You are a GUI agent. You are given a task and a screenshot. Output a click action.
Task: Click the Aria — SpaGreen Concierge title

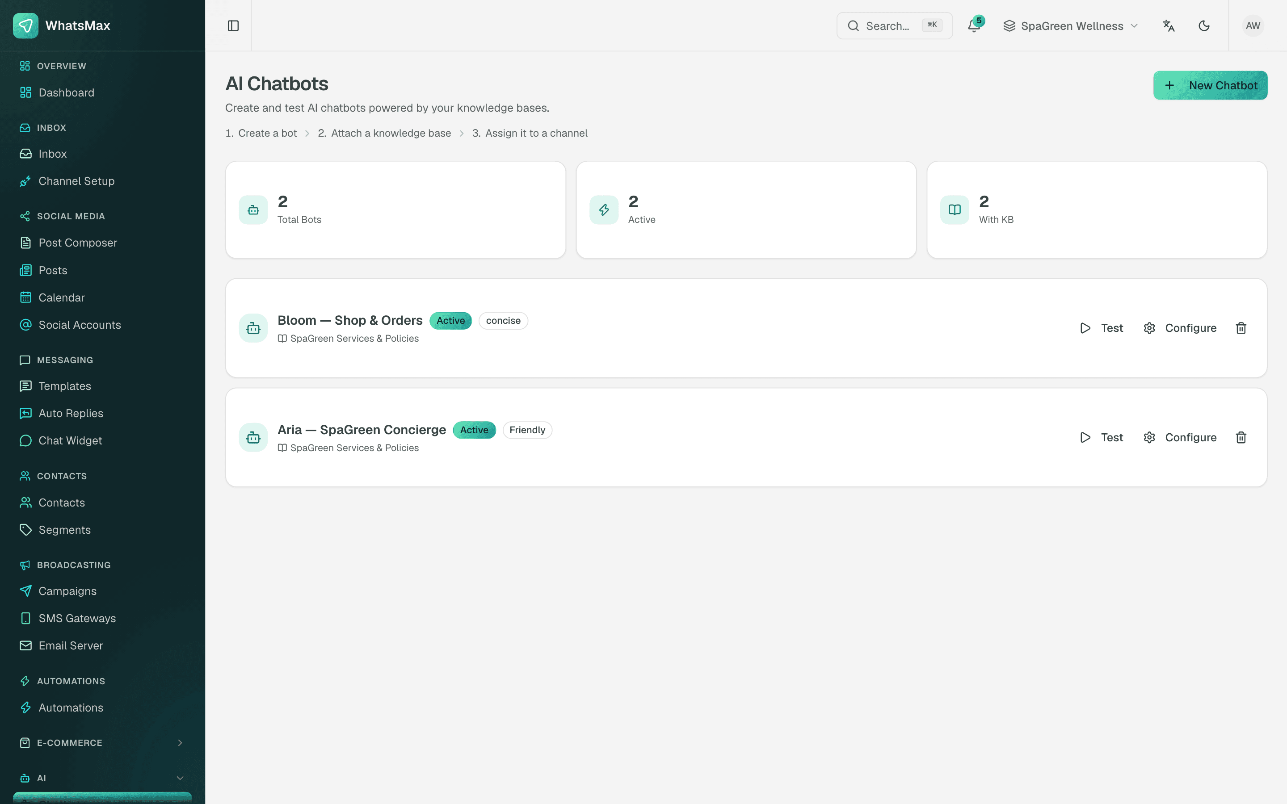(x=362, y=430)
